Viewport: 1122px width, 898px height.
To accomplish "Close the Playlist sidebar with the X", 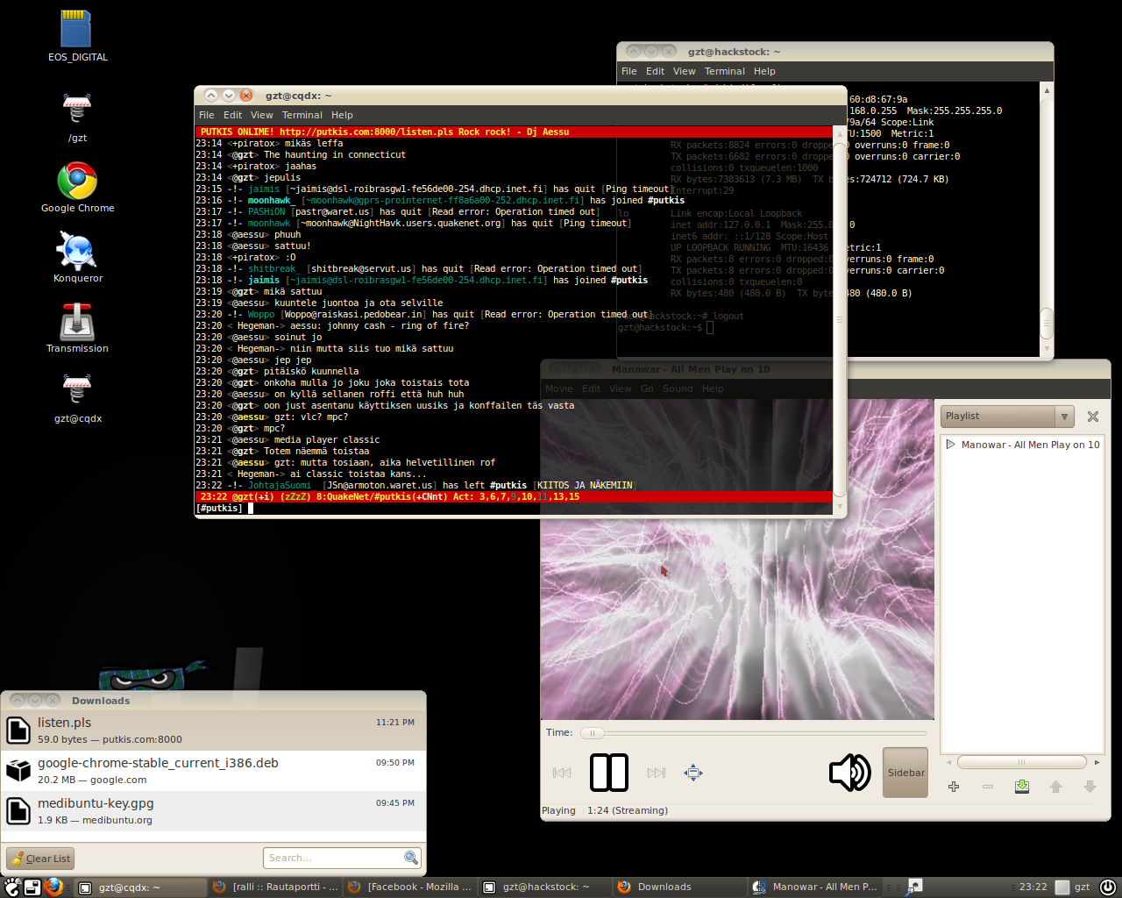I will [x=1092, y=417].
